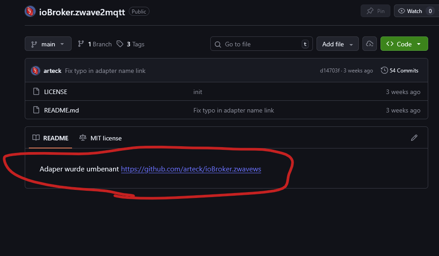
Task: Open the 3 Tags page
Action: [131, 44]
